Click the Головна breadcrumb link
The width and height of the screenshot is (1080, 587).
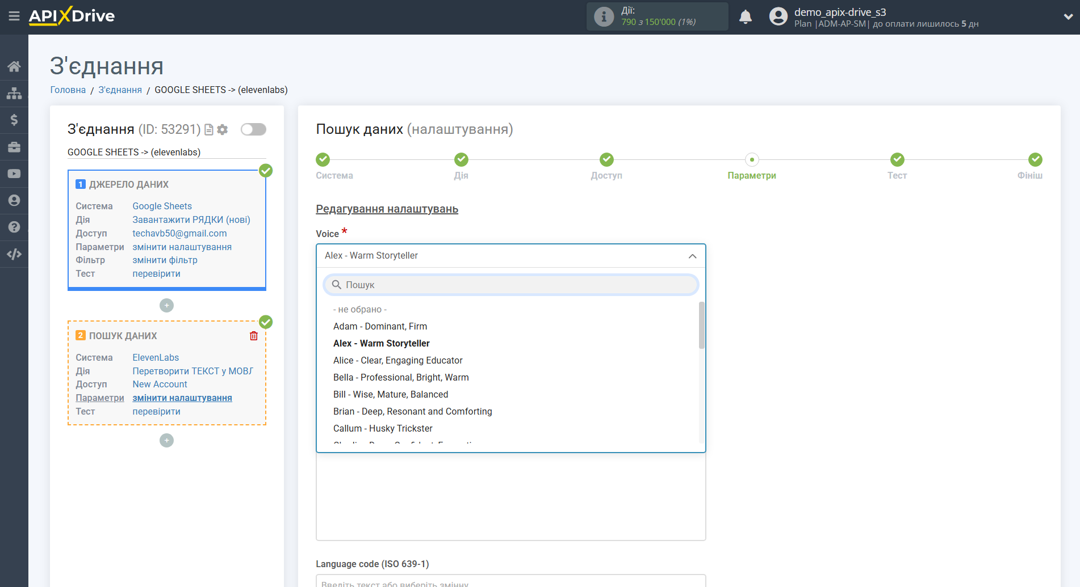(x=68, y=90)
